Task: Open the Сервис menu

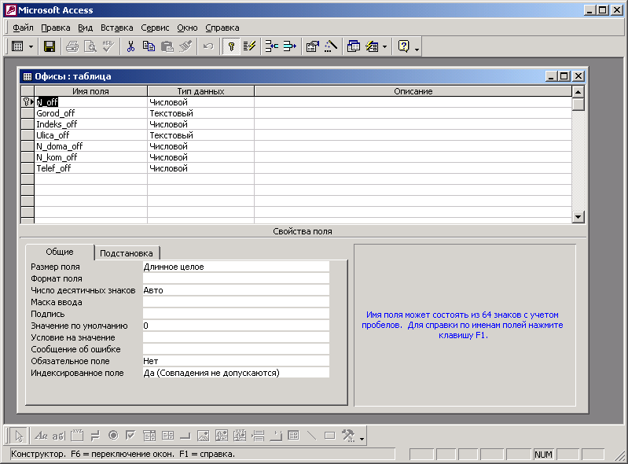Action: [x=155, y=28]
